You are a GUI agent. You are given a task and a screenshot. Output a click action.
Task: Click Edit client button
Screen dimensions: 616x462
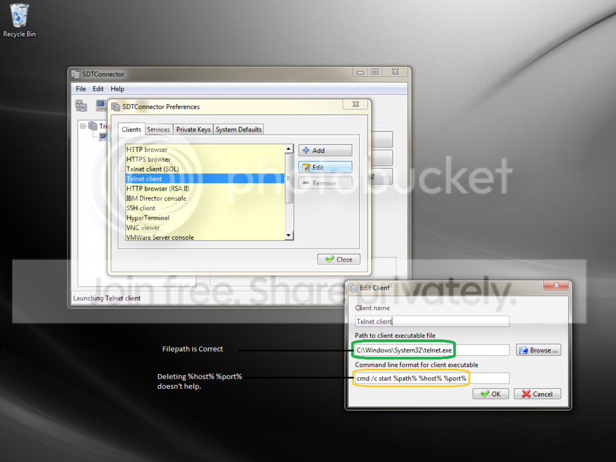325,167
